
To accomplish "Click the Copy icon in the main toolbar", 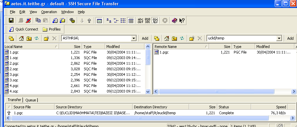I will 38,21.
